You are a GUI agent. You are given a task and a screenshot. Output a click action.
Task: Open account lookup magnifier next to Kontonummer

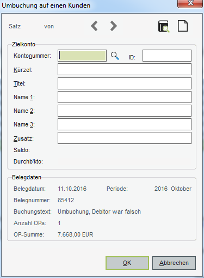(115, 56)
